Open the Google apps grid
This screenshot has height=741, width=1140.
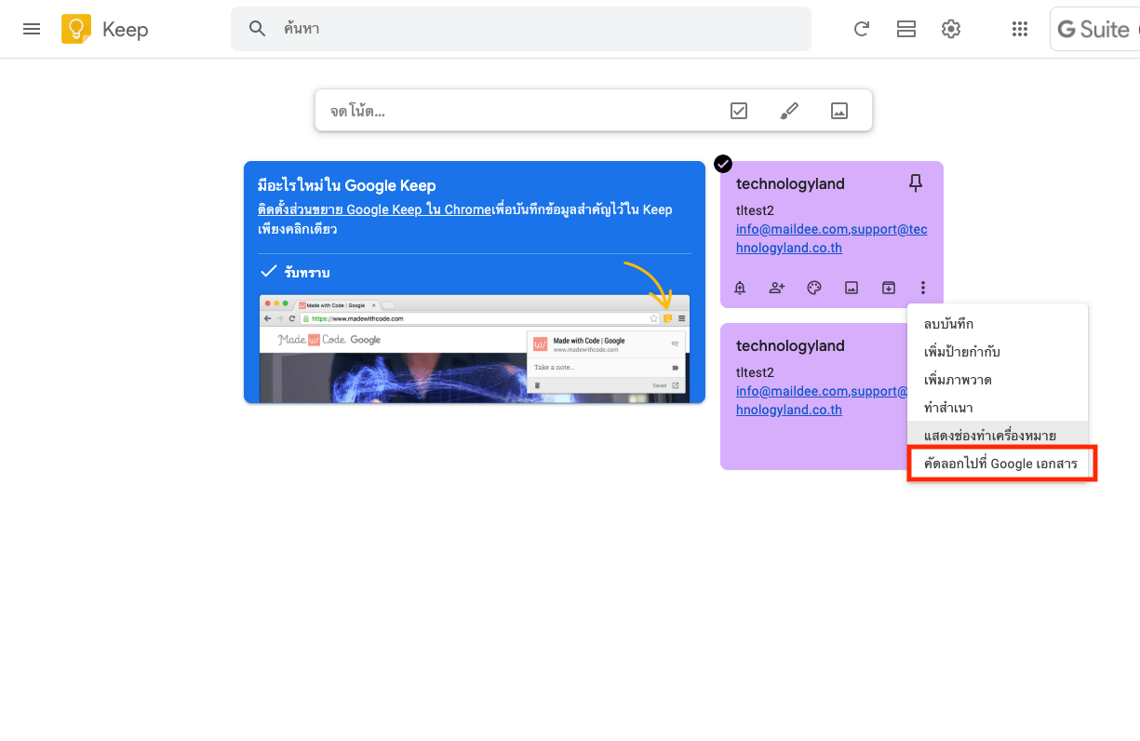tap(1020, 29)
